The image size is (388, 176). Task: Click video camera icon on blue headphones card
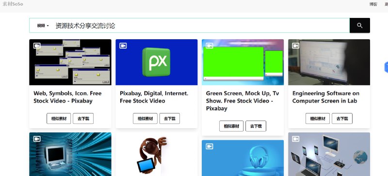pyautogui.click(x=210, y=147)
